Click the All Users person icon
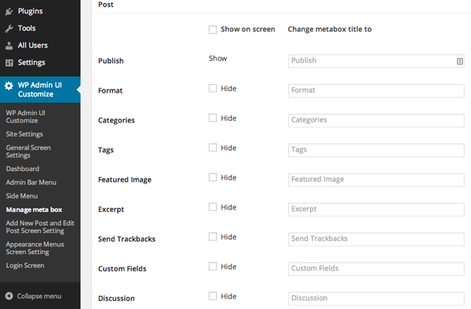 point(9,45)
